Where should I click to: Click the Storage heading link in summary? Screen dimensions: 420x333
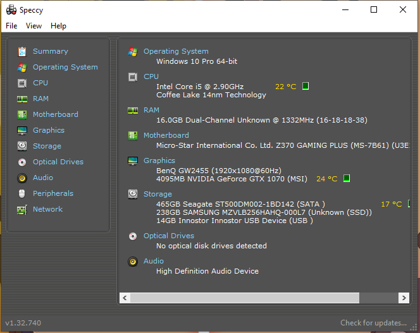[x=157, y=194]
